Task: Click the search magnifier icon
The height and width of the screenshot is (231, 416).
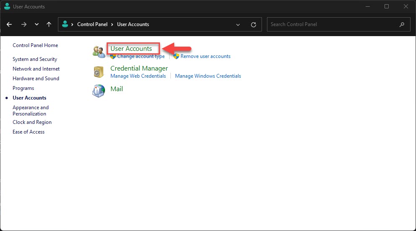Action: point(402,24)
